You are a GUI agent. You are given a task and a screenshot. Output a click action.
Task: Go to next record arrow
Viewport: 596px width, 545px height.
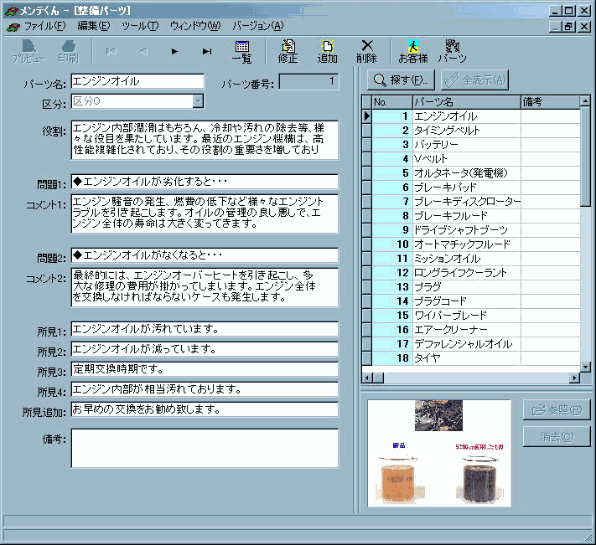(x=174, y=51)
